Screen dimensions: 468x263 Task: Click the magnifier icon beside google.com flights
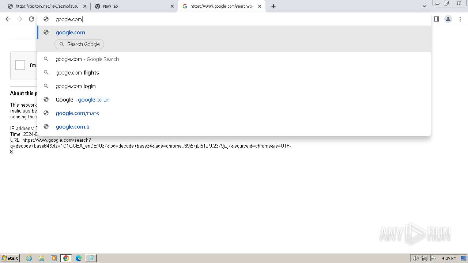coord(46,73)
